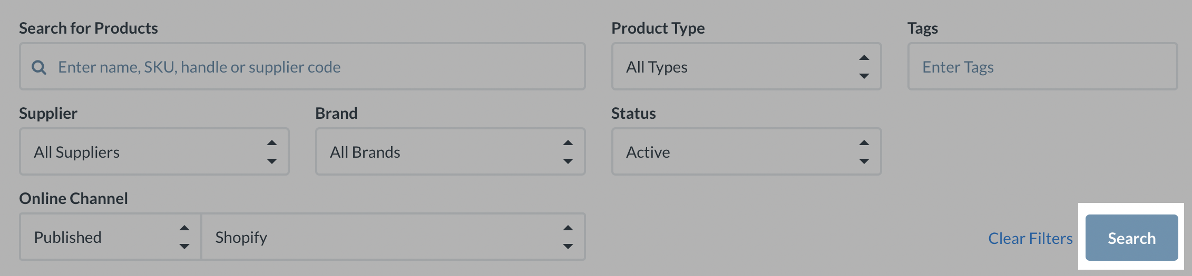The height and width of the screenshot is (276, 1192).
Task: Click the Enter Tags input field
Action: (x=1042, y=67)
